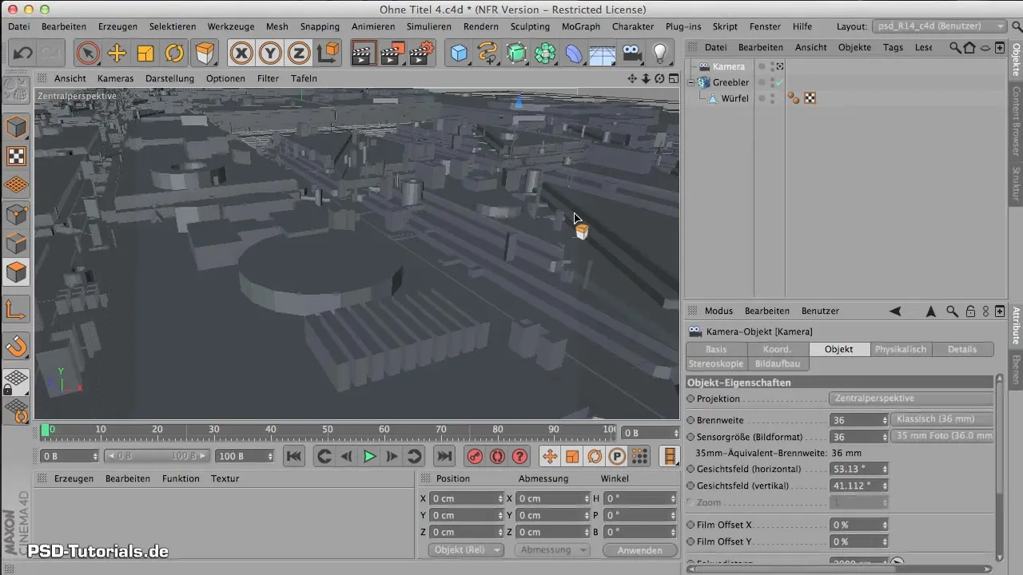The image size is (1023, 575).
Task: Open the Sculpting menu
Action: click(x=530, y=26)
